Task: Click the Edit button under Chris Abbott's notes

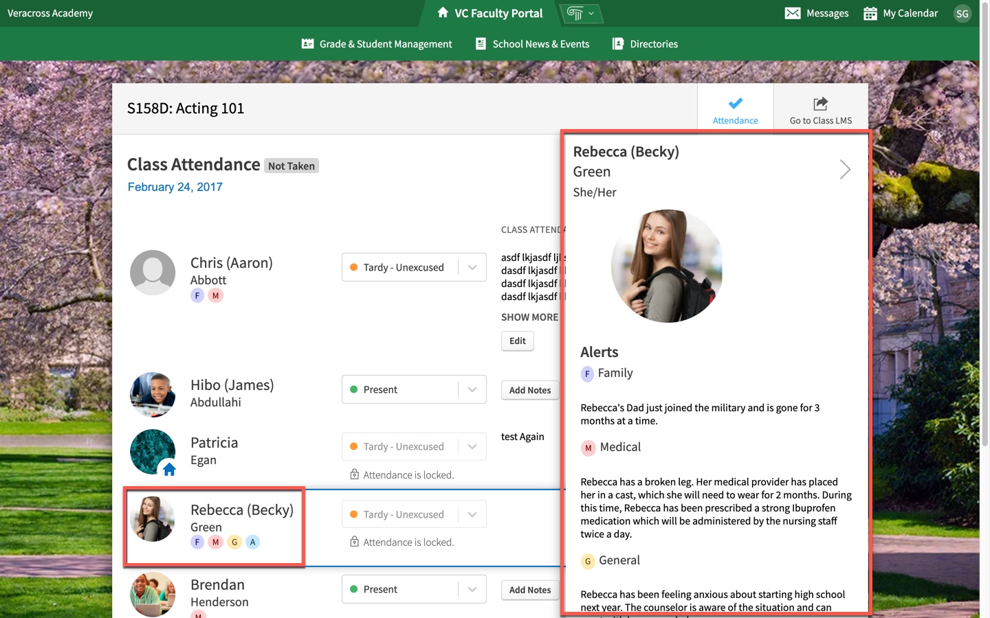Action: pyautogui.click(x=517, y=341)
